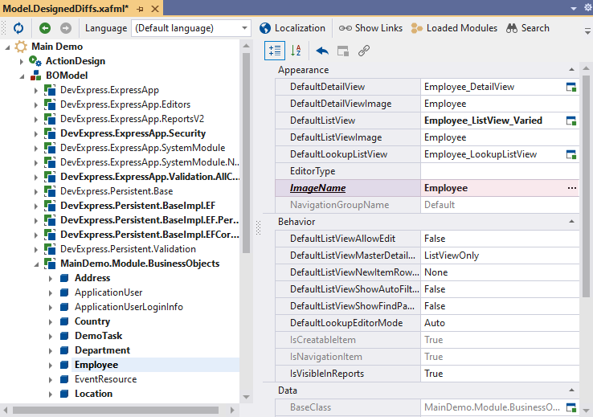Expand DevExpress.ExpressApp.Security node
The height and width of the screenshot is (417, 593).
click(x=36, y=134)
